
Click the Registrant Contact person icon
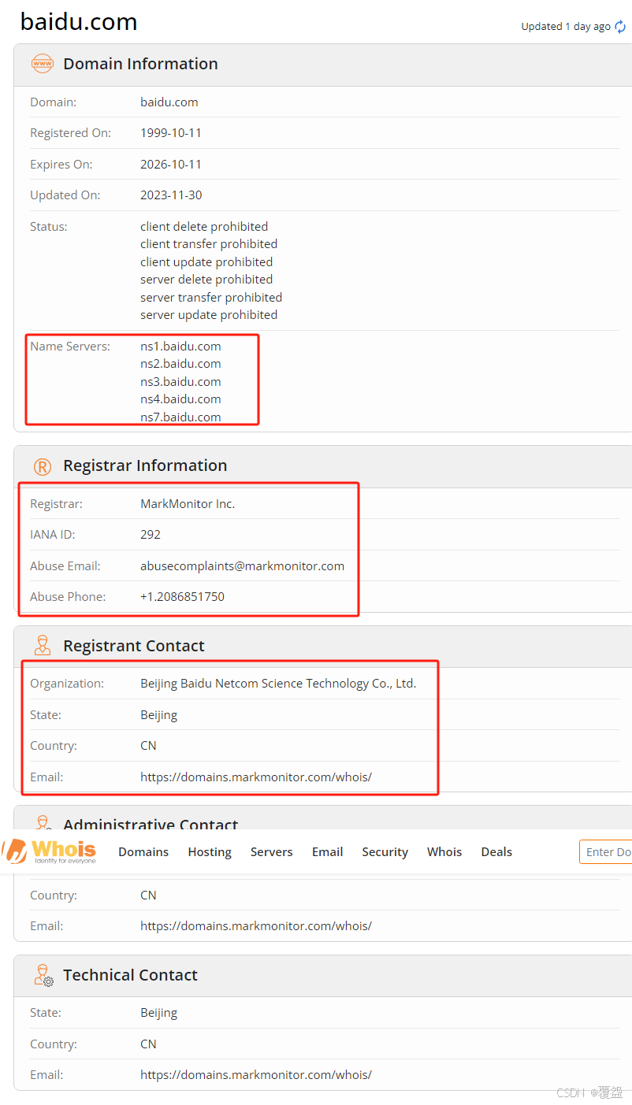[x=43, y=646]
